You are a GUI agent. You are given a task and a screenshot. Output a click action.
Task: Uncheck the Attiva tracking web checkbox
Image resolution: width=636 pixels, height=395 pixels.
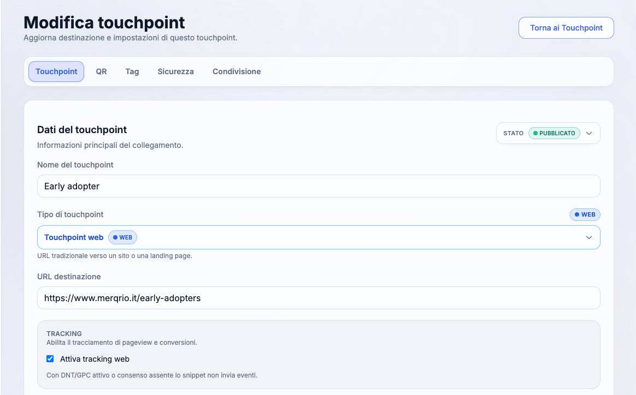click(50, 359)
